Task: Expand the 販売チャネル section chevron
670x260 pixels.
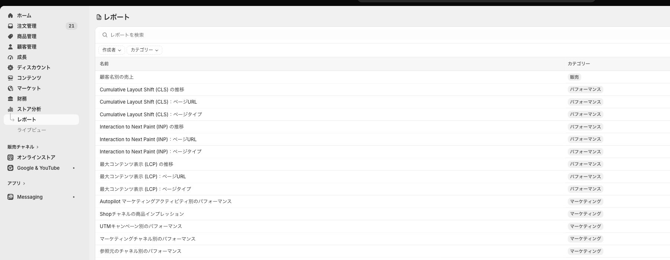Action: pos(38,147)
